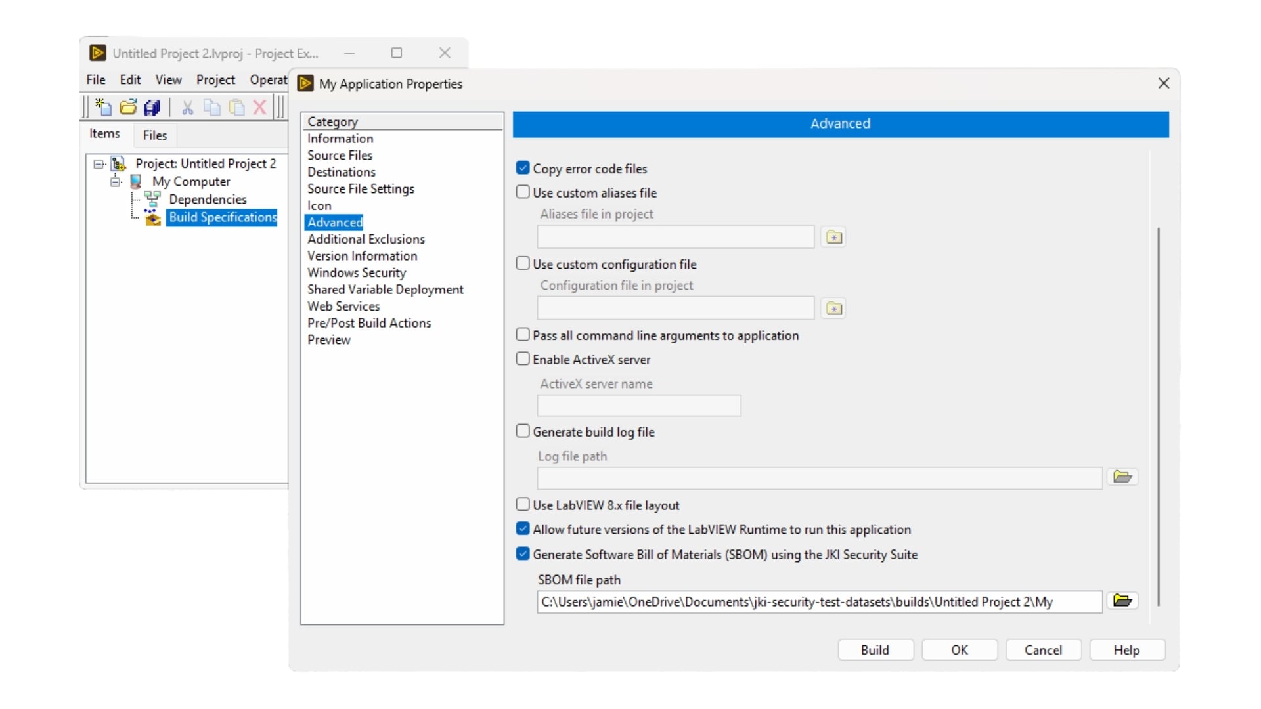Open the Project menu
Viewport: 1261px width, 709px height.
coord(215,79)
